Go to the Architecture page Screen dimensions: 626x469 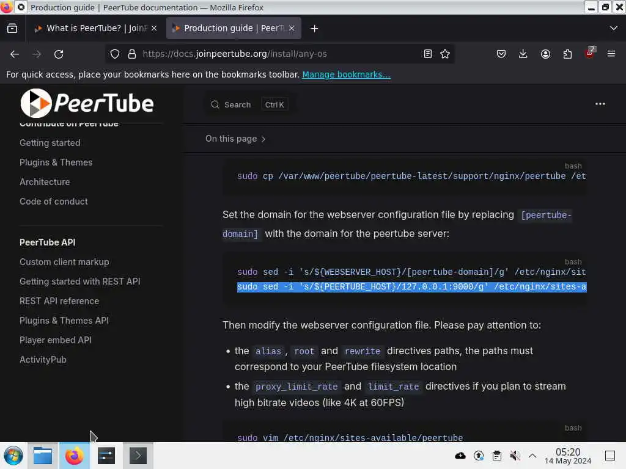click(x=45, y=182)
